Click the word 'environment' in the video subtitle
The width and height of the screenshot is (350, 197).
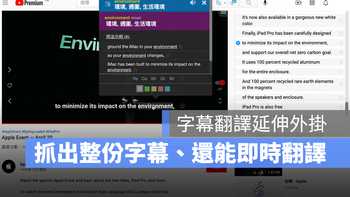[155, 106]
